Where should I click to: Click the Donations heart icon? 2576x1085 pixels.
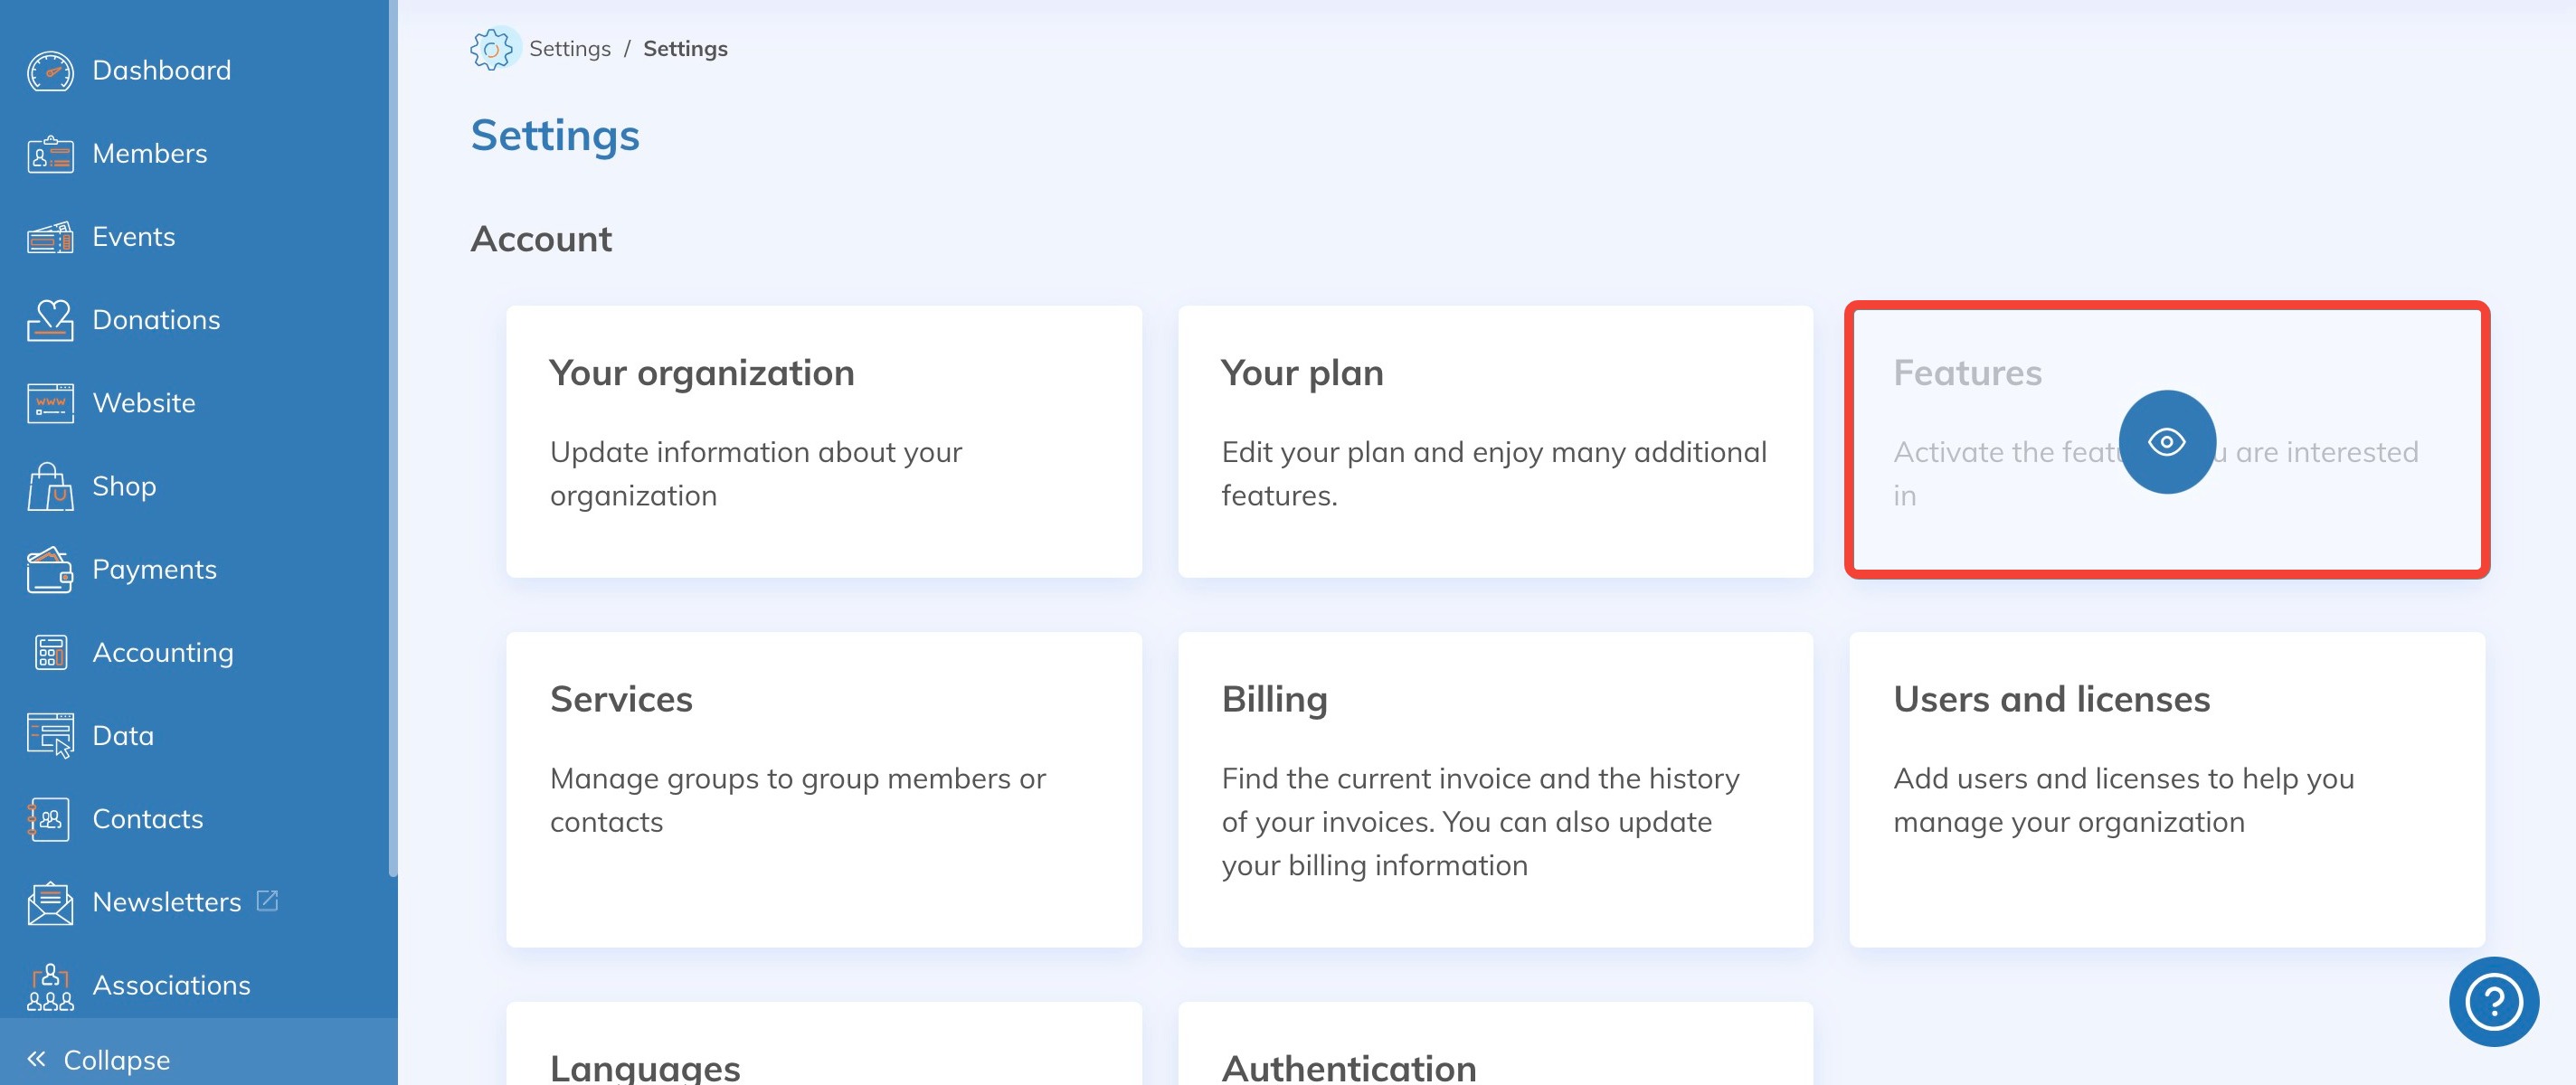click(x=50, y=320)
